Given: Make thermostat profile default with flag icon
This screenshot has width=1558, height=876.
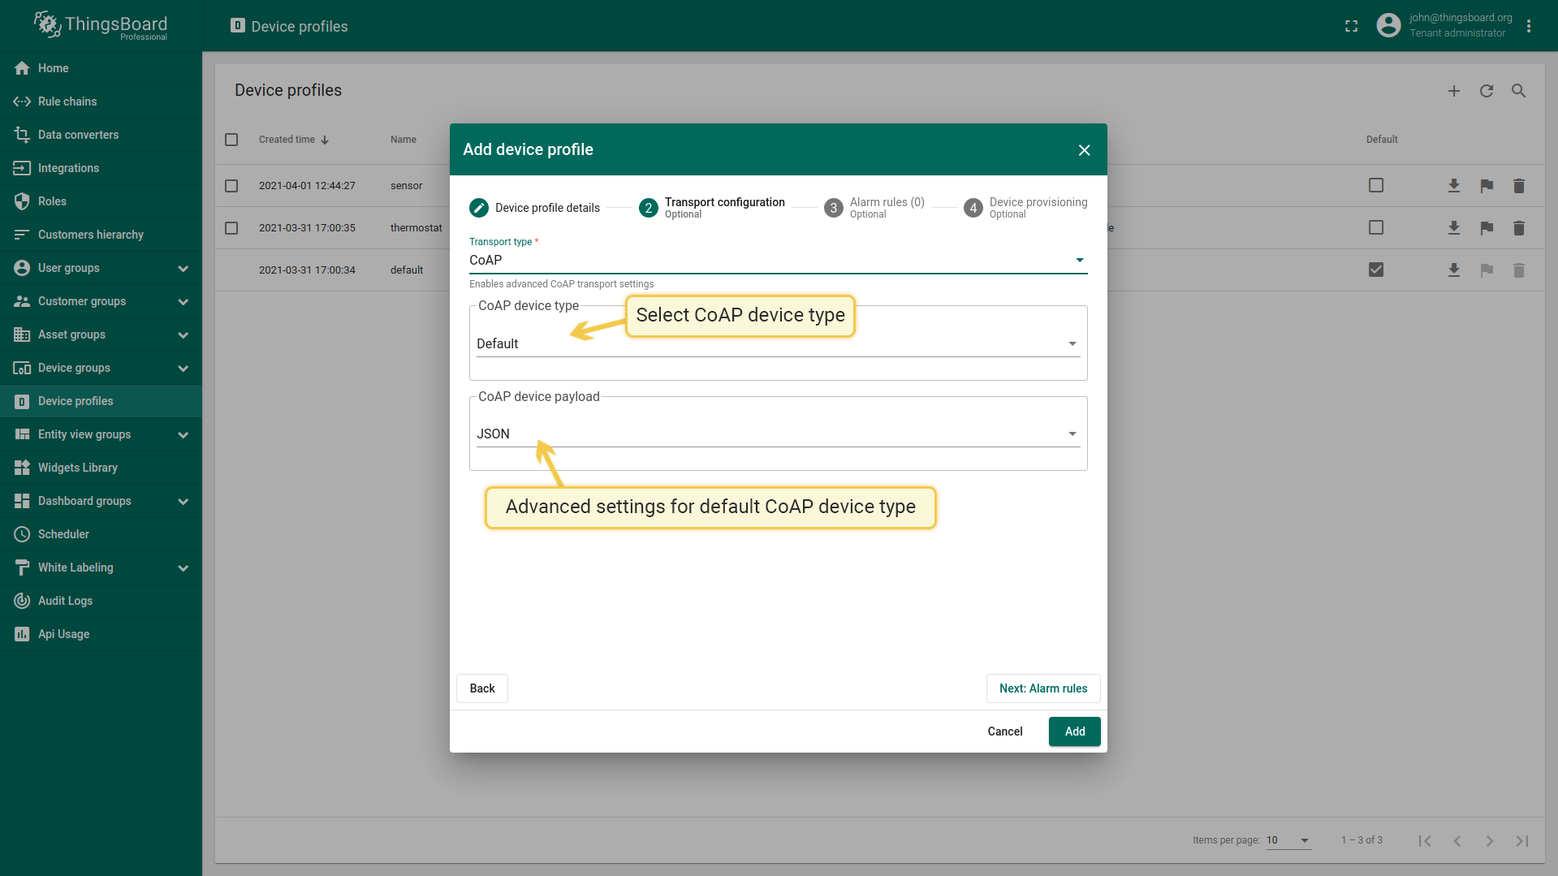Looking at the screenshot, I should 1487,228.
